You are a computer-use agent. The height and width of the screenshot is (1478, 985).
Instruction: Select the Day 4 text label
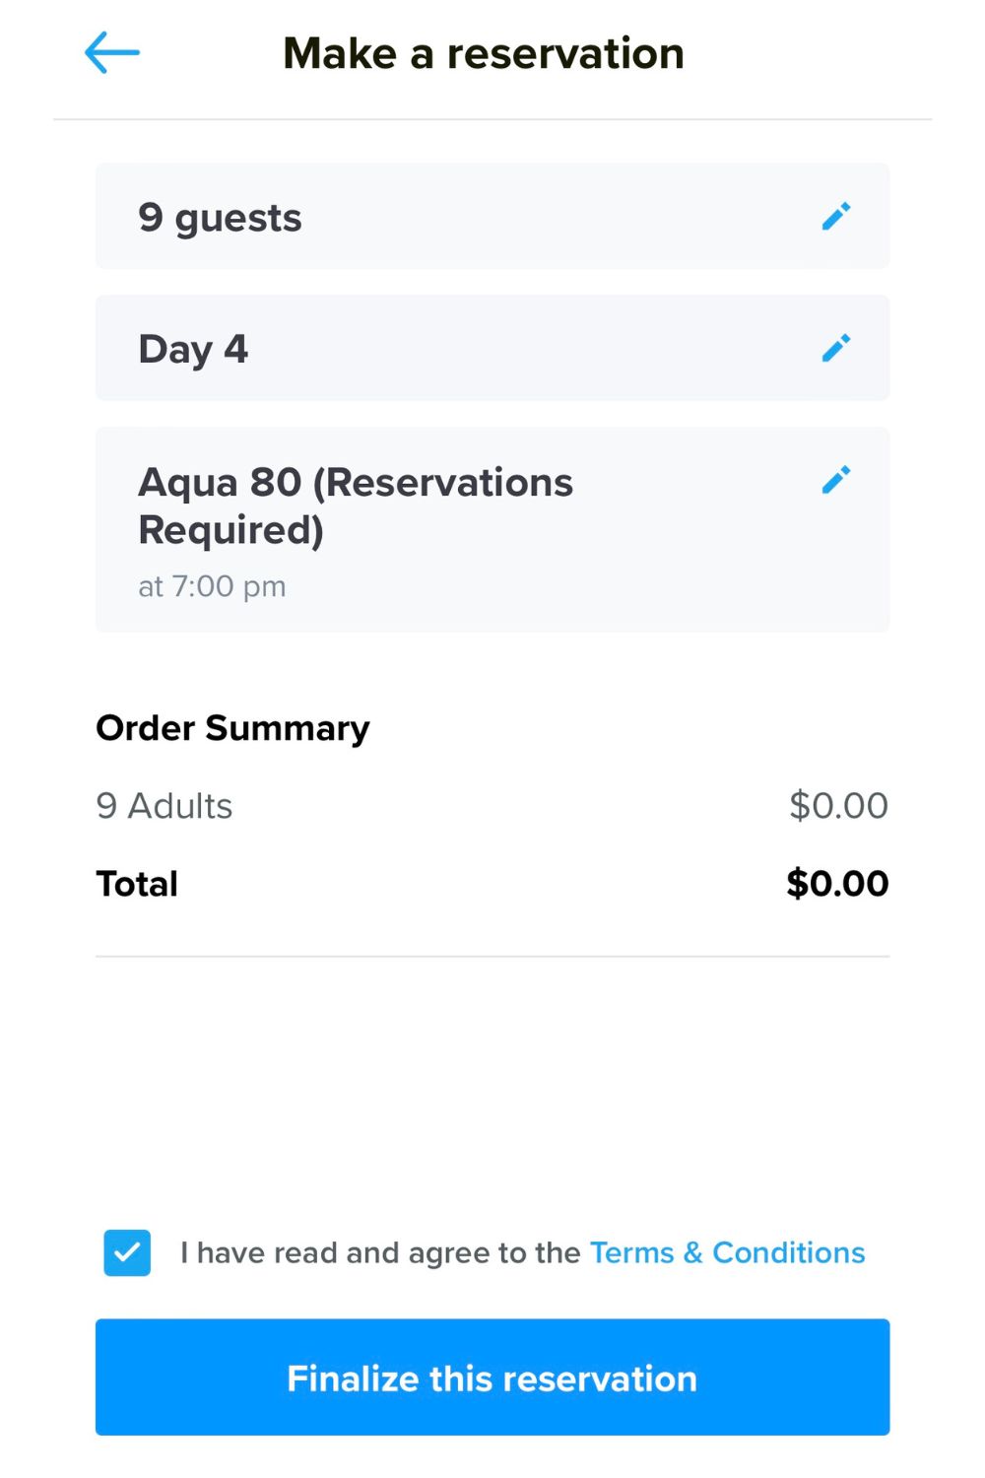pos(193,349)
